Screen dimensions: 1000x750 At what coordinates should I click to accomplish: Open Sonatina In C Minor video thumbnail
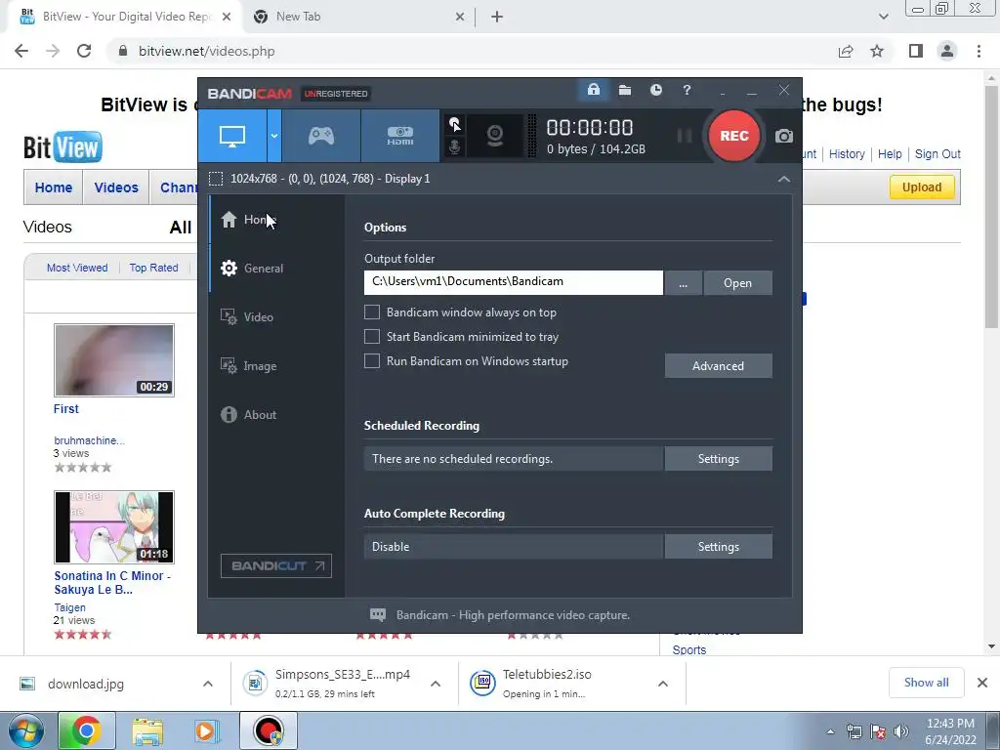(114, 527)
